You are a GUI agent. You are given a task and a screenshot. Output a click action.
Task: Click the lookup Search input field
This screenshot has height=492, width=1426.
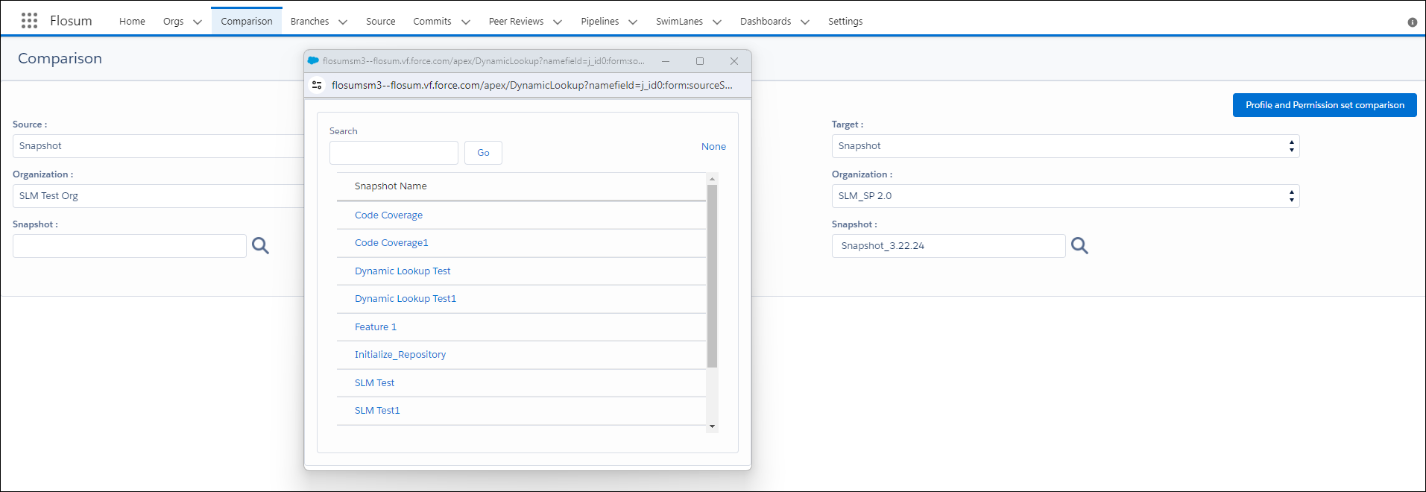pyautogui.click(x=394, y=153)
